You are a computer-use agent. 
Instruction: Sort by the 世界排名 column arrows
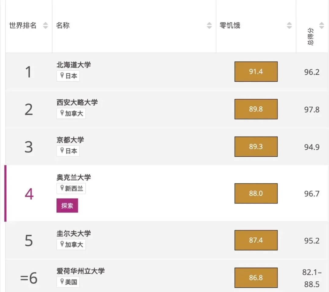(45, 26)
